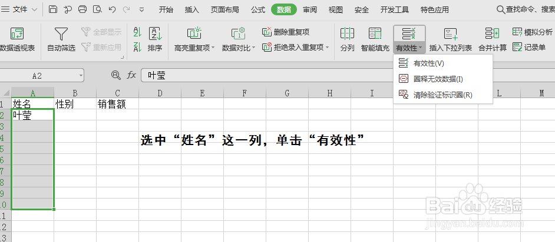This screenshot has width=555, height=242.
Task: Click the select-all corner triangle
Action: click(x=6, y=93)
